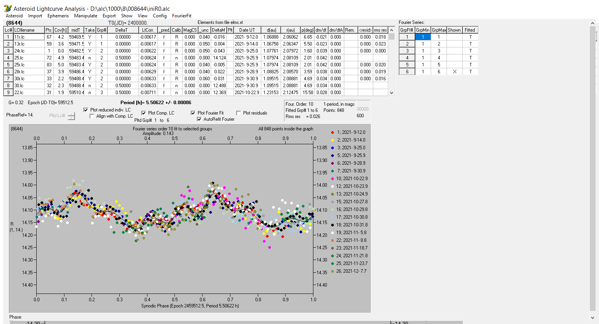This screenshot has height=324, width=599.
Task: Click the G= 0.32 value text
Action: coord(16,103)
